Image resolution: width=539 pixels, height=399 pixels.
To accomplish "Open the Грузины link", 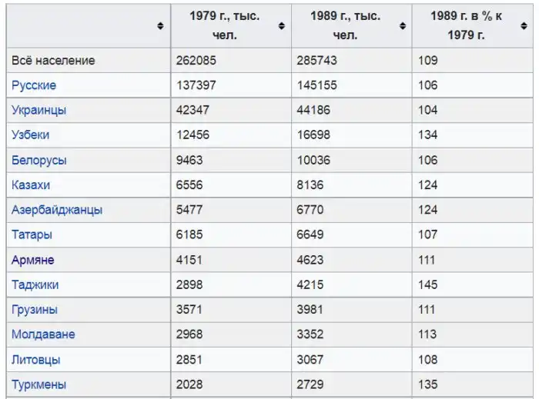I will 35,310.
